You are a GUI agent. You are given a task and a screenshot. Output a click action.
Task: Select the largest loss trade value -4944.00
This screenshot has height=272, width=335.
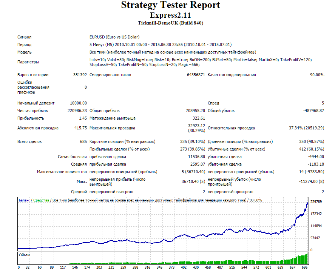[316, 157]
